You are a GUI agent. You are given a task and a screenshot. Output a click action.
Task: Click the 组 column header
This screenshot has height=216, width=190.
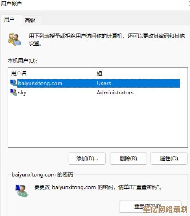click(x=137, y=73)
